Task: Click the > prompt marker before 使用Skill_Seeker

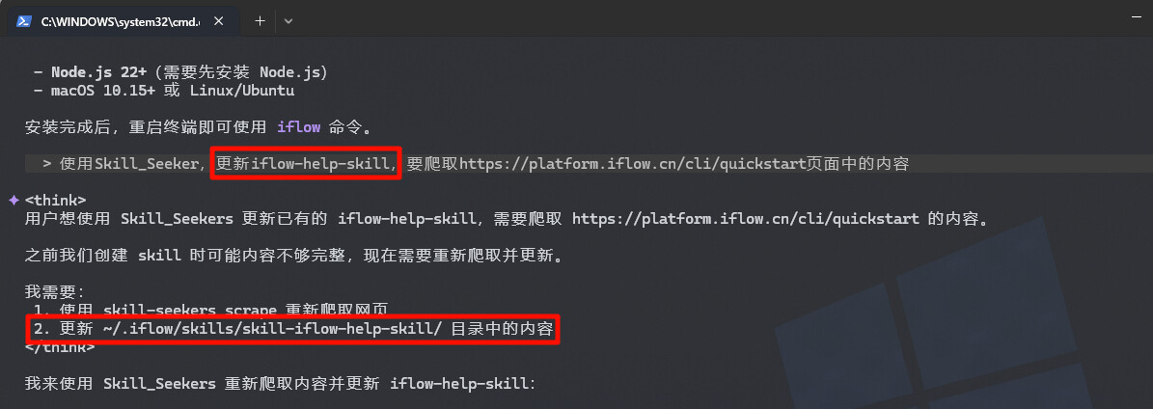Action: 47,163
